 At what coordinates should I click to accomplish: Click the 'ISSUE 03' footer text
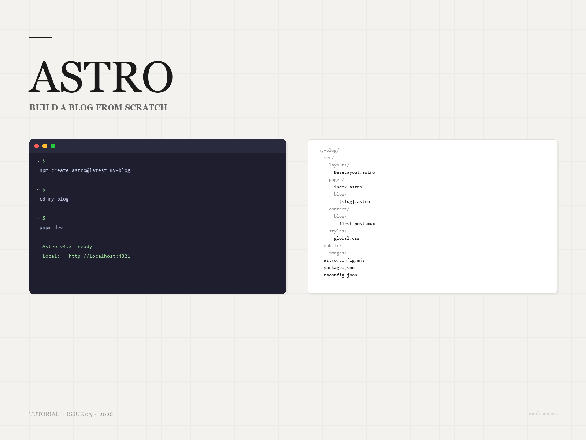point(79,414)
